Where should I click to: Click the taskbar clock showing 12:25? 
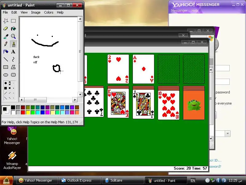[x=236, y=180]
